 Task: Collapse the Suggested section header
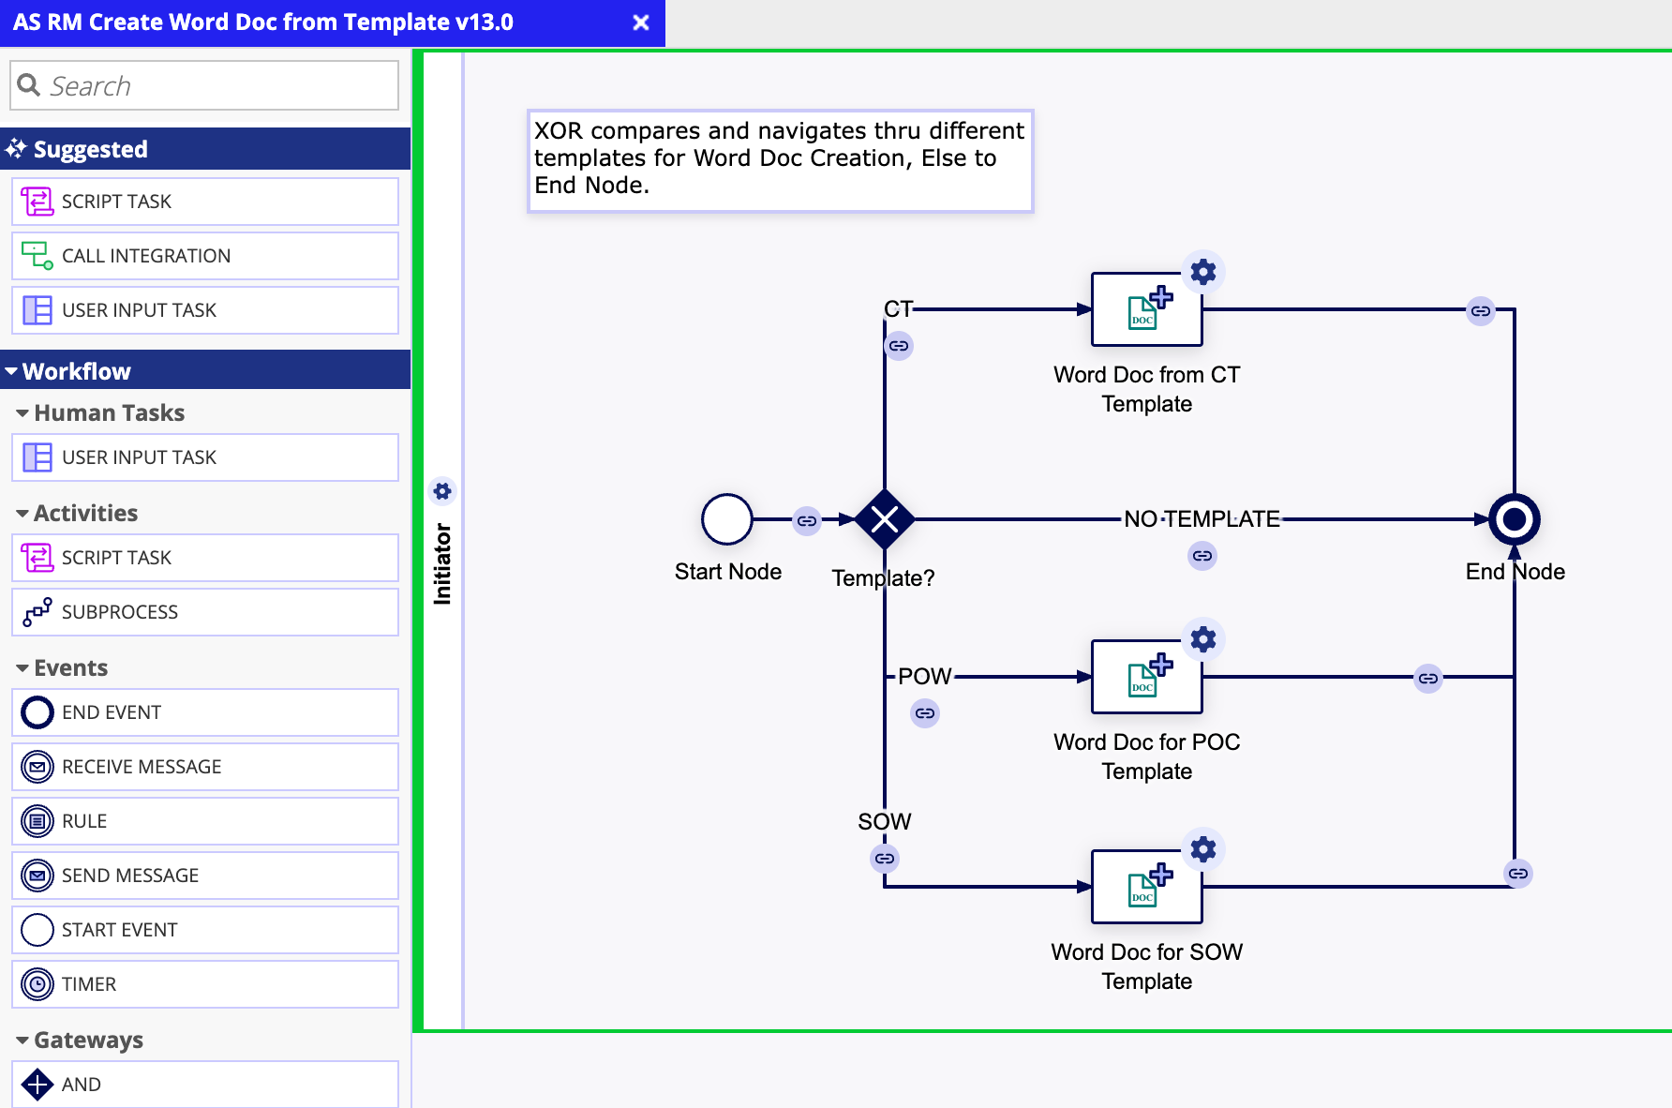tap(205, 149)
